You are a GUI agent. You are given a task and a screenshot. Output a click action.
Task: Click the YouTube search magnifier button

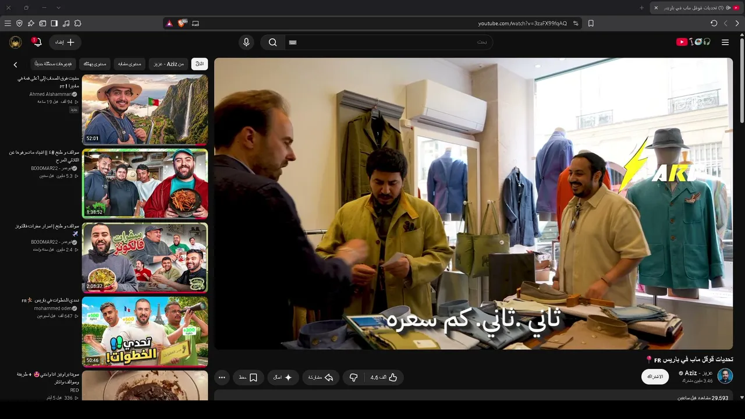pos(272,42)
